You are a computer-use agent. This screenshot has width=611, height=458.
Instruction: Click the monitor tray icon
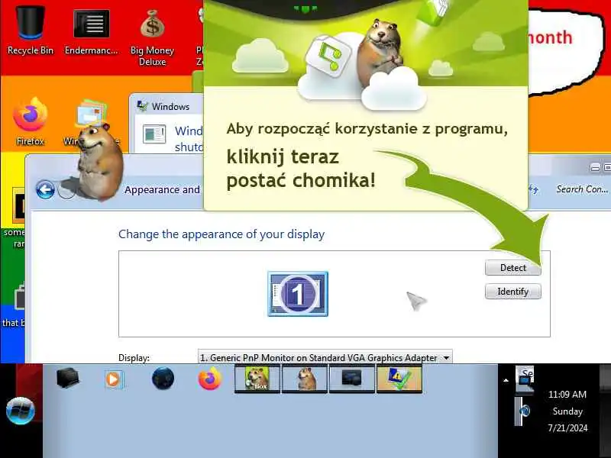pyautogui.click(x=525, y=380)
